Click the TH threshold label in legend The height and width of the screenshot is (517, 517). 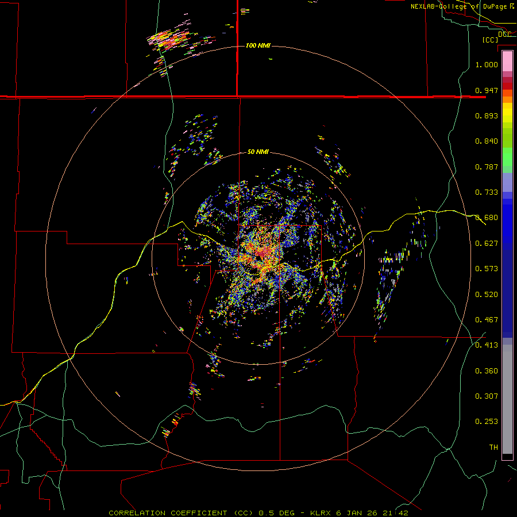(x=493, y=447)
